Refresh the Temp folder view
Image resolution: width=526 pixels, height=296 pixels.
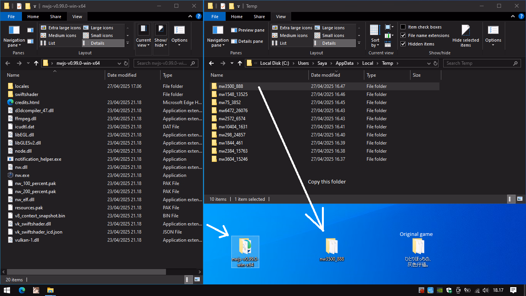(x=436, y=63)
